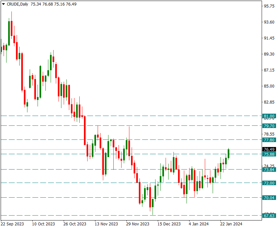Select the 81.00 level price label
278x228 pixels.
pos(269,116)
